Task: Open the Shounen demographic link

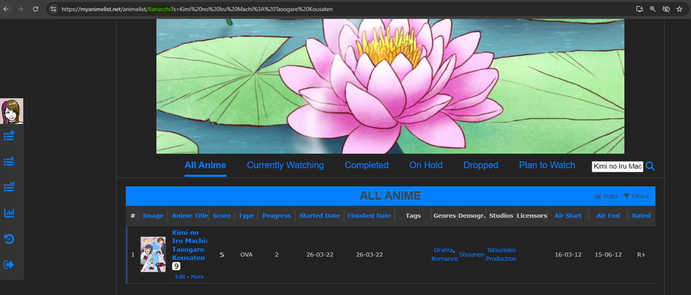Action: pyautogui.click(x=472, y=255)
